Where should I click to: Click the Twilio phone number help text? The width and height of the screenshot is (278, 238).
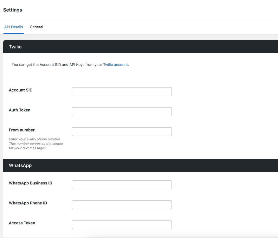point(36,144)
